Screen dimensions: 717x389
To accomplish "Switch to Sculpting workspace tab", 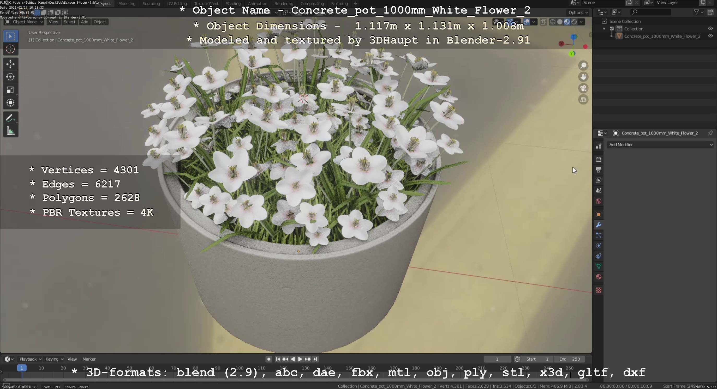I will tap(151, 4).
